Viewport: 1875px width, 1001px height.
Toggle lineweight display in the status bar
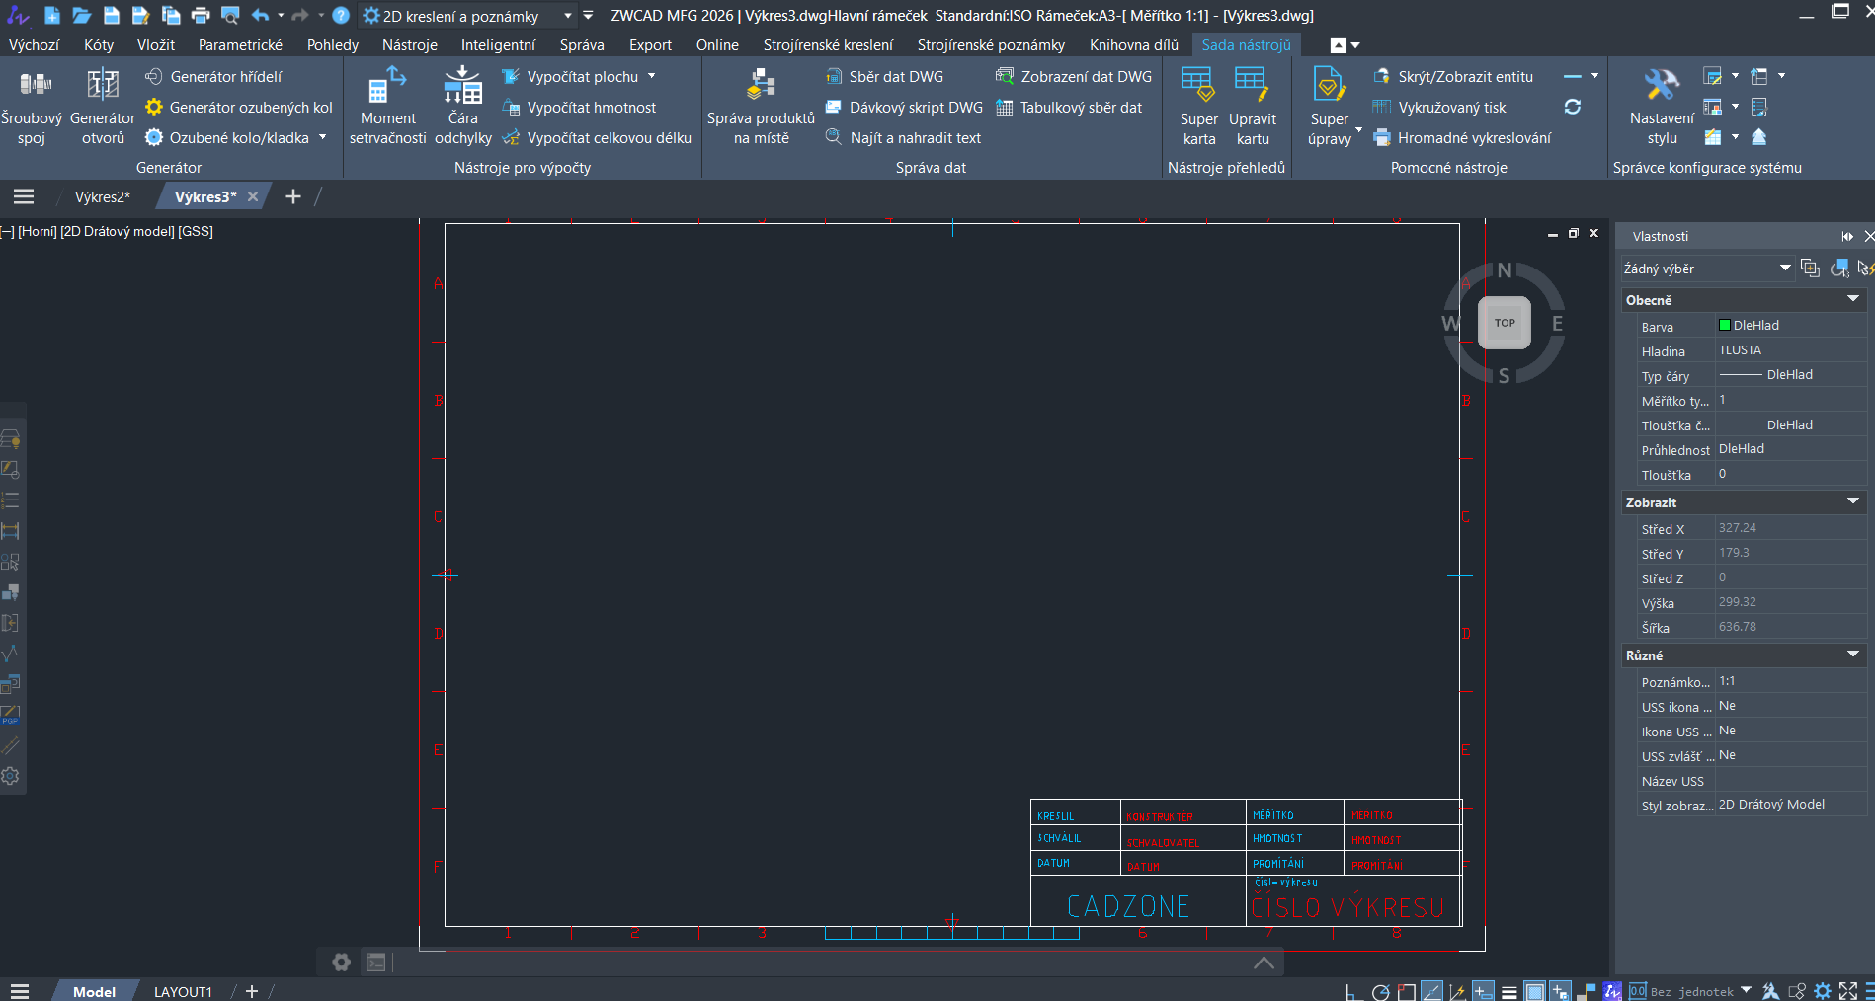pyautogui.click(x=1508, y=991)
